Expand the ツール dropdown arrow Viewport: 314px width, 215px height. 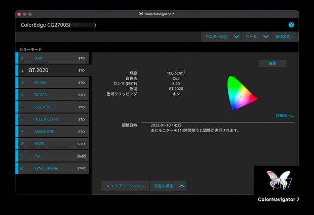266,37
